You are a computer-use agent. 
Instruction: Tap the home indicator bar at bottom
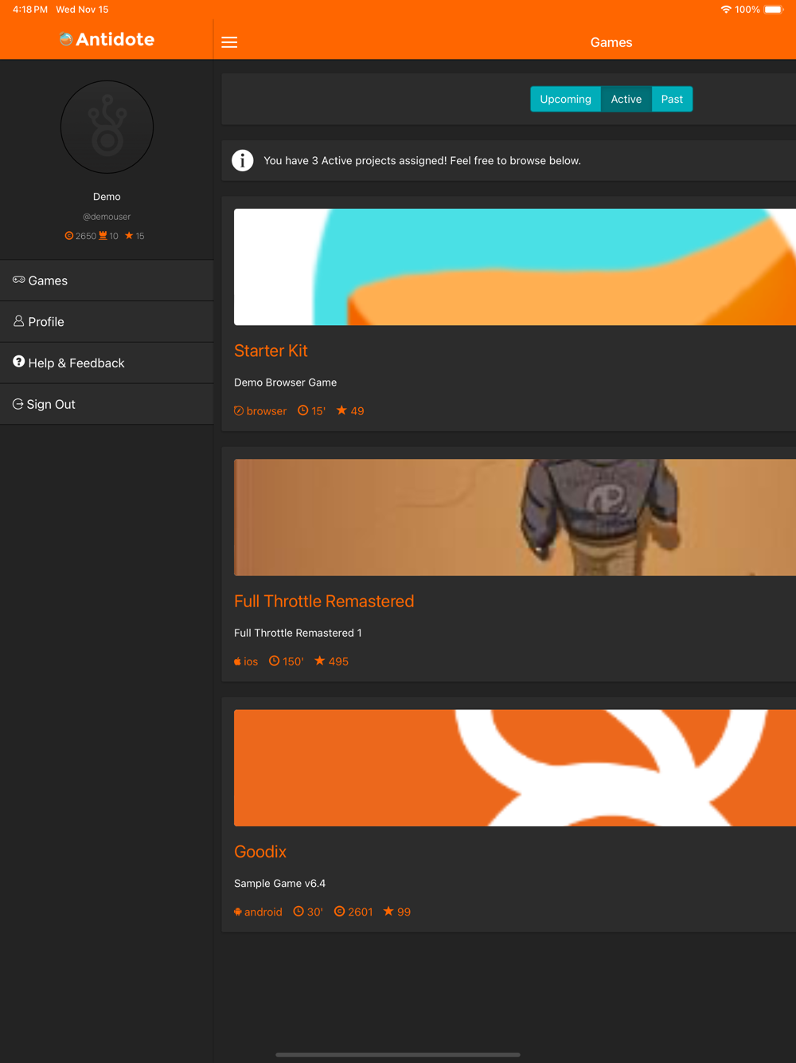pyautogui.click(x=398, y=1054)
